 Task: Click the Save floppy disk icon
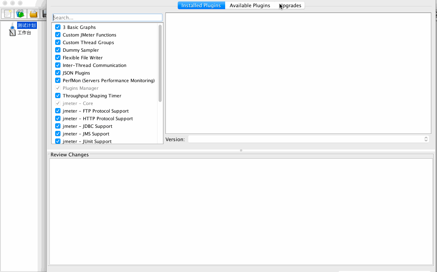tap(44, 13)
